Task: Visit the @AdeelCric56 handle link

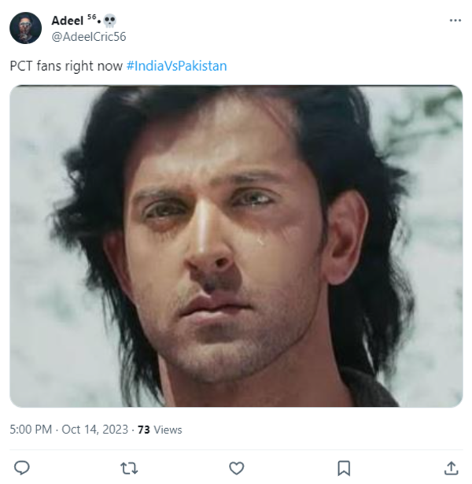Action: coord(89,36)
